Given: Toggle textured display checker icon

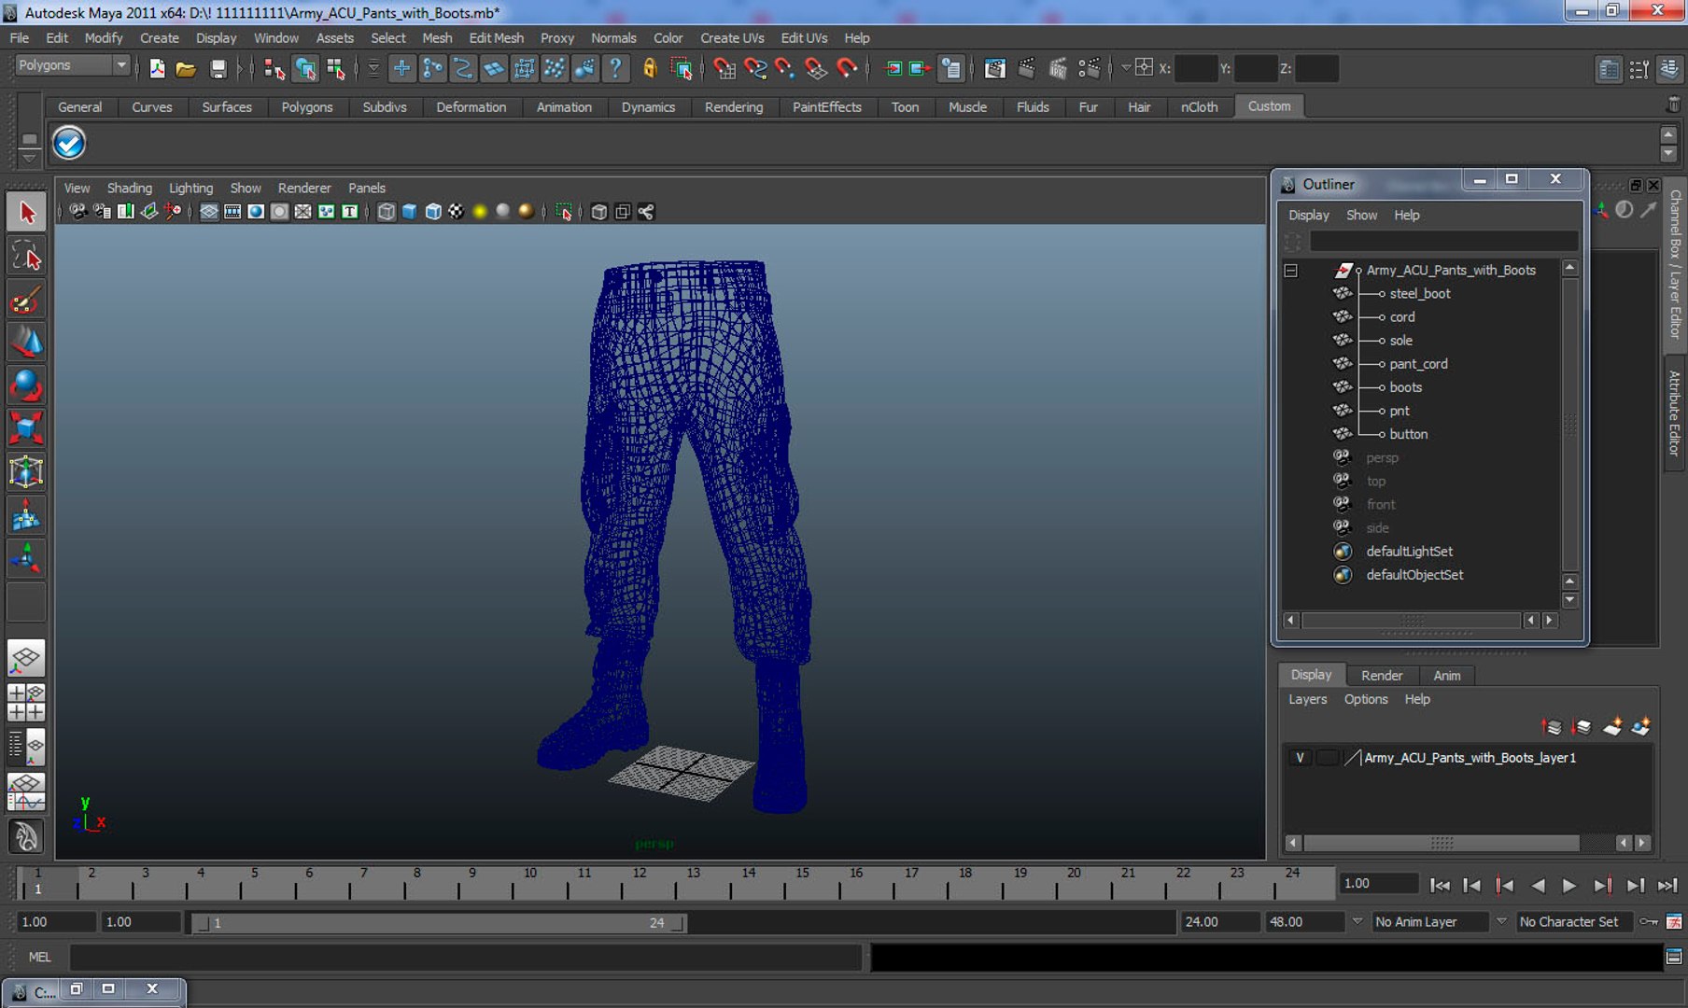Looking at the screenshot, I should 456,212.
